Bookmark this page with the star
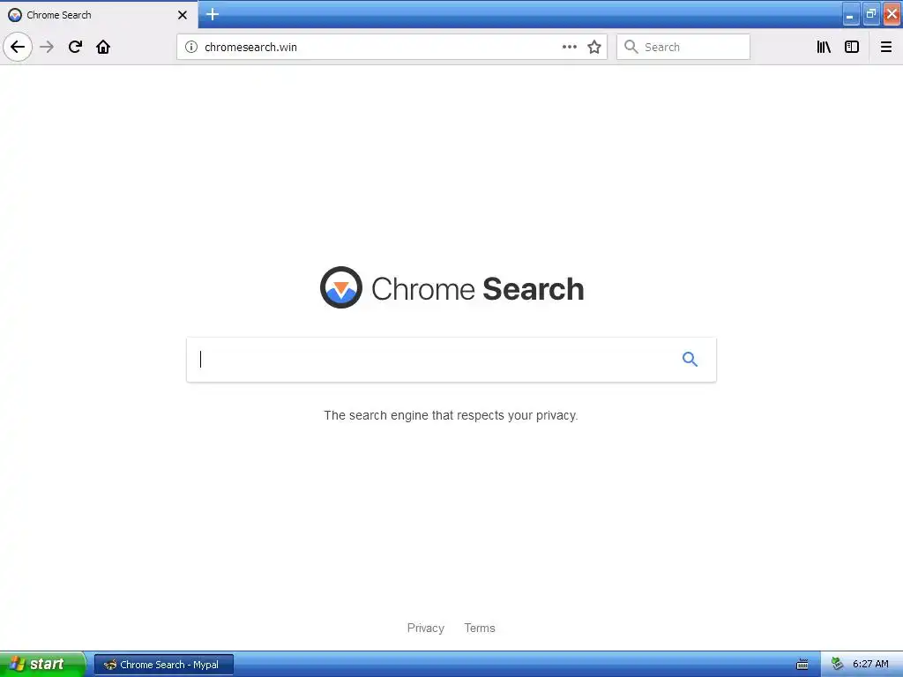The image size is (903, 677). [x=594, y=47]
